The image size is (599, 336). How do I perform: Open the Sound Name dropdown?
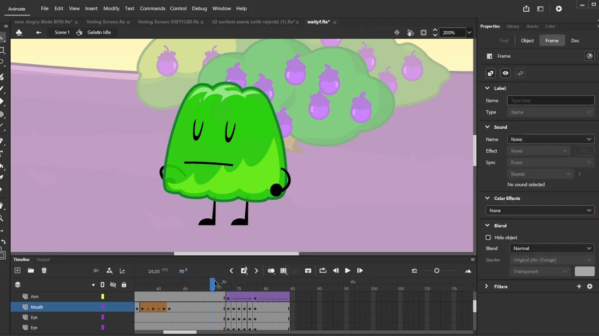(x=551, y=139)
